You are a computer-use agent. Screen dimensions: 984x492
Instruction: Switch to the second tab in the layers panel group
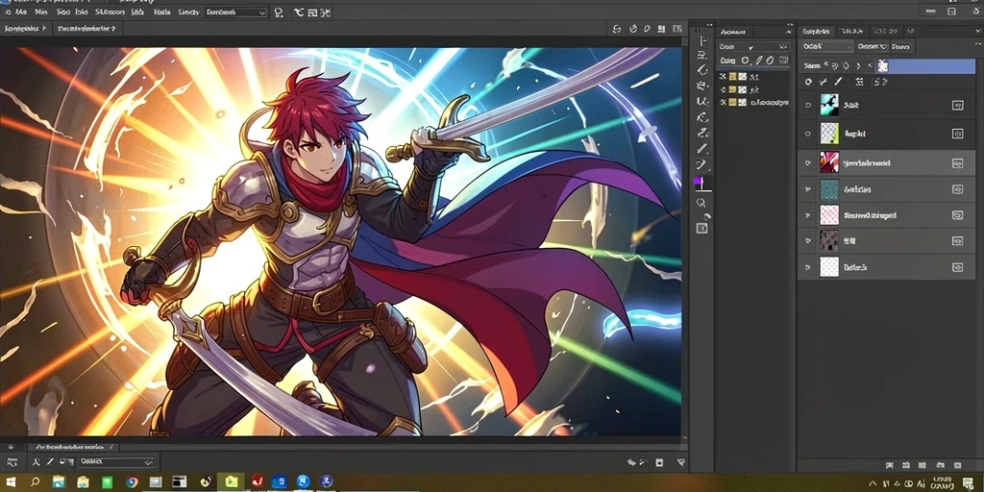point(851,30)
